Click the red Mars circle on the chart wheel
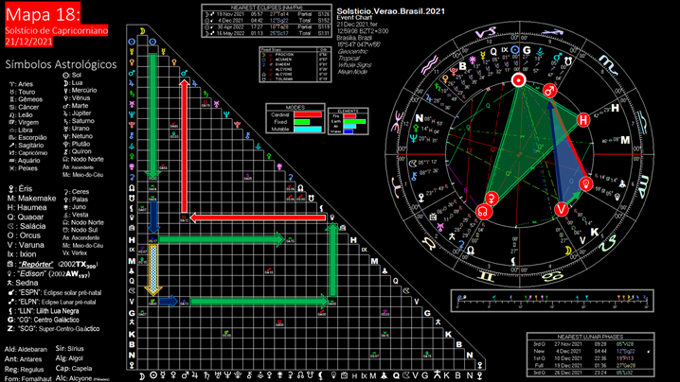The width and height of the screenshot is (680, 382). (549, 91)
